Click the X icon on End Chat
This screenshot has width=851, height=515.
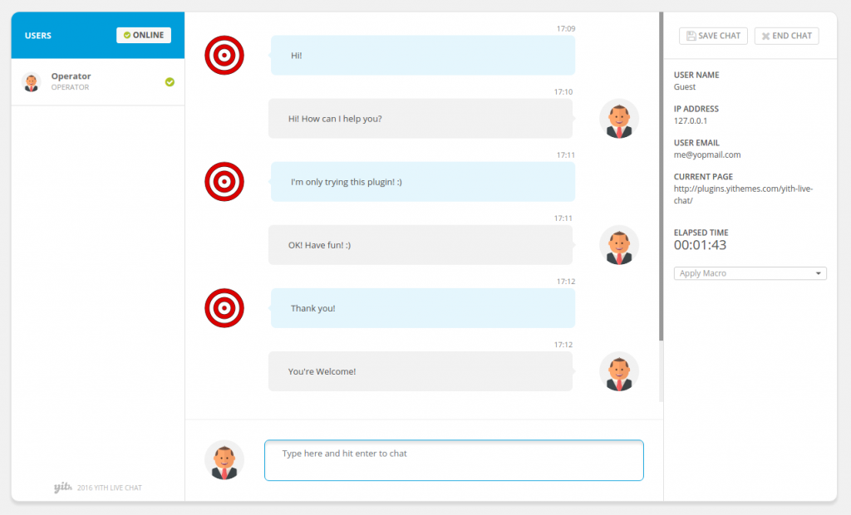765,36
